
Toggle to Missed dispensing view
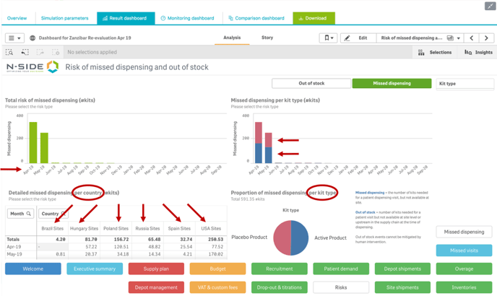click(x=392, y=84)
